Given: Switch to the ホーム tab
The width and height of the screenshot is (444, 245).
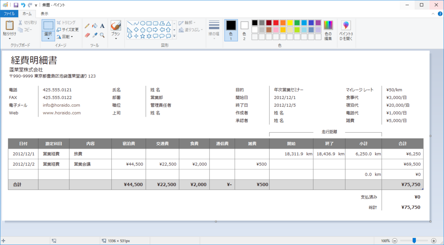Looking at the screenshot, I should point(27,13).
